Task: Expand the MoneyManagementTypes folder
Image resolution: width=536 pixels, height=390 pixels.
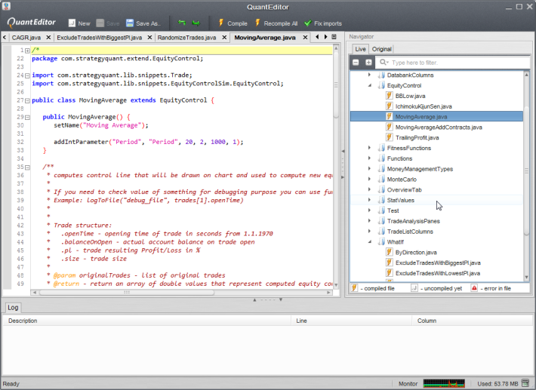Action: coord(369,169)
